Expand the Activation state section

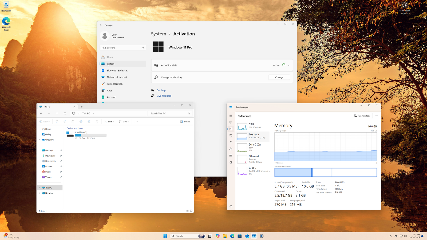point(289,65)
